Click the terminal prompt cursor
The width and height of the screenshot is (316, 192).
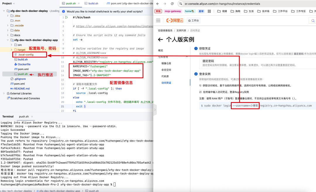114,185
